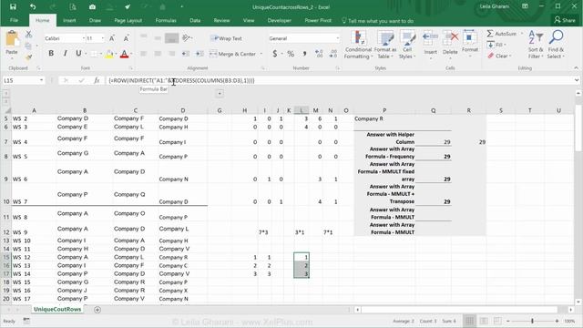
Task: Click the zoom in plus button
Action: [557, 321]
